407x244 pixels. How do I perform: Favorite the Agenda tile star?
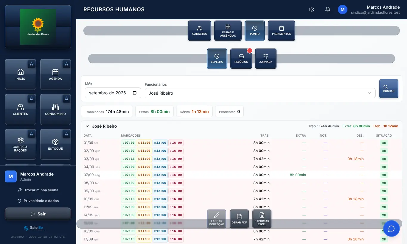[x=66, y=64]
